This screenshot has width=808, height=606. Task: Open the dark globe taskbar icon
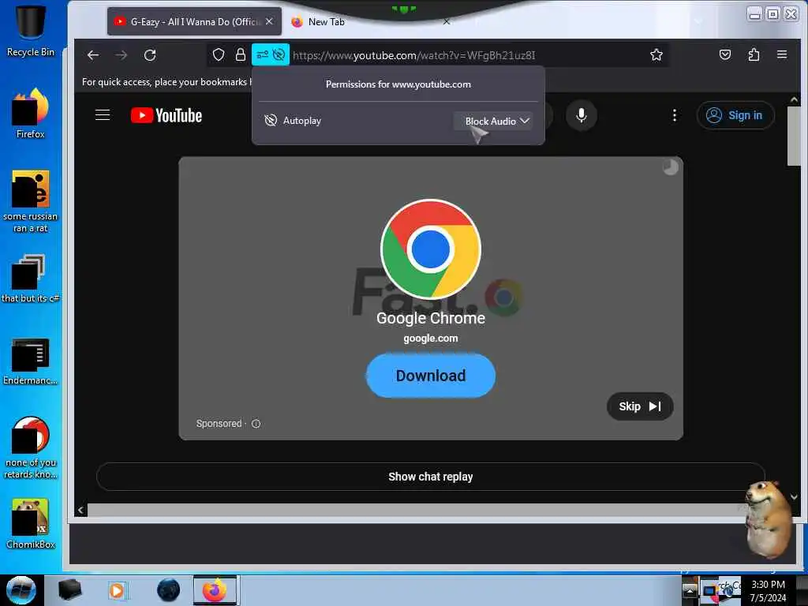click(x=169, y=590)
